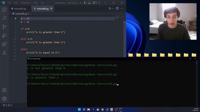Toggle the secondary side bar layout icon
This screenshot has width=200, height=112.
pyautogui.click(x=93, y=2)
